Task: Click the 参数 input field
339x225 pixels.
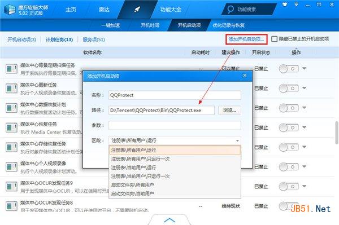Action: pos(175,125)
